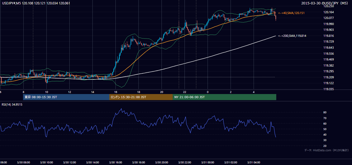Viewport: 352px width, 165px height.
Task: Click RSI axis level 40
Action: [x=325, y=134]
